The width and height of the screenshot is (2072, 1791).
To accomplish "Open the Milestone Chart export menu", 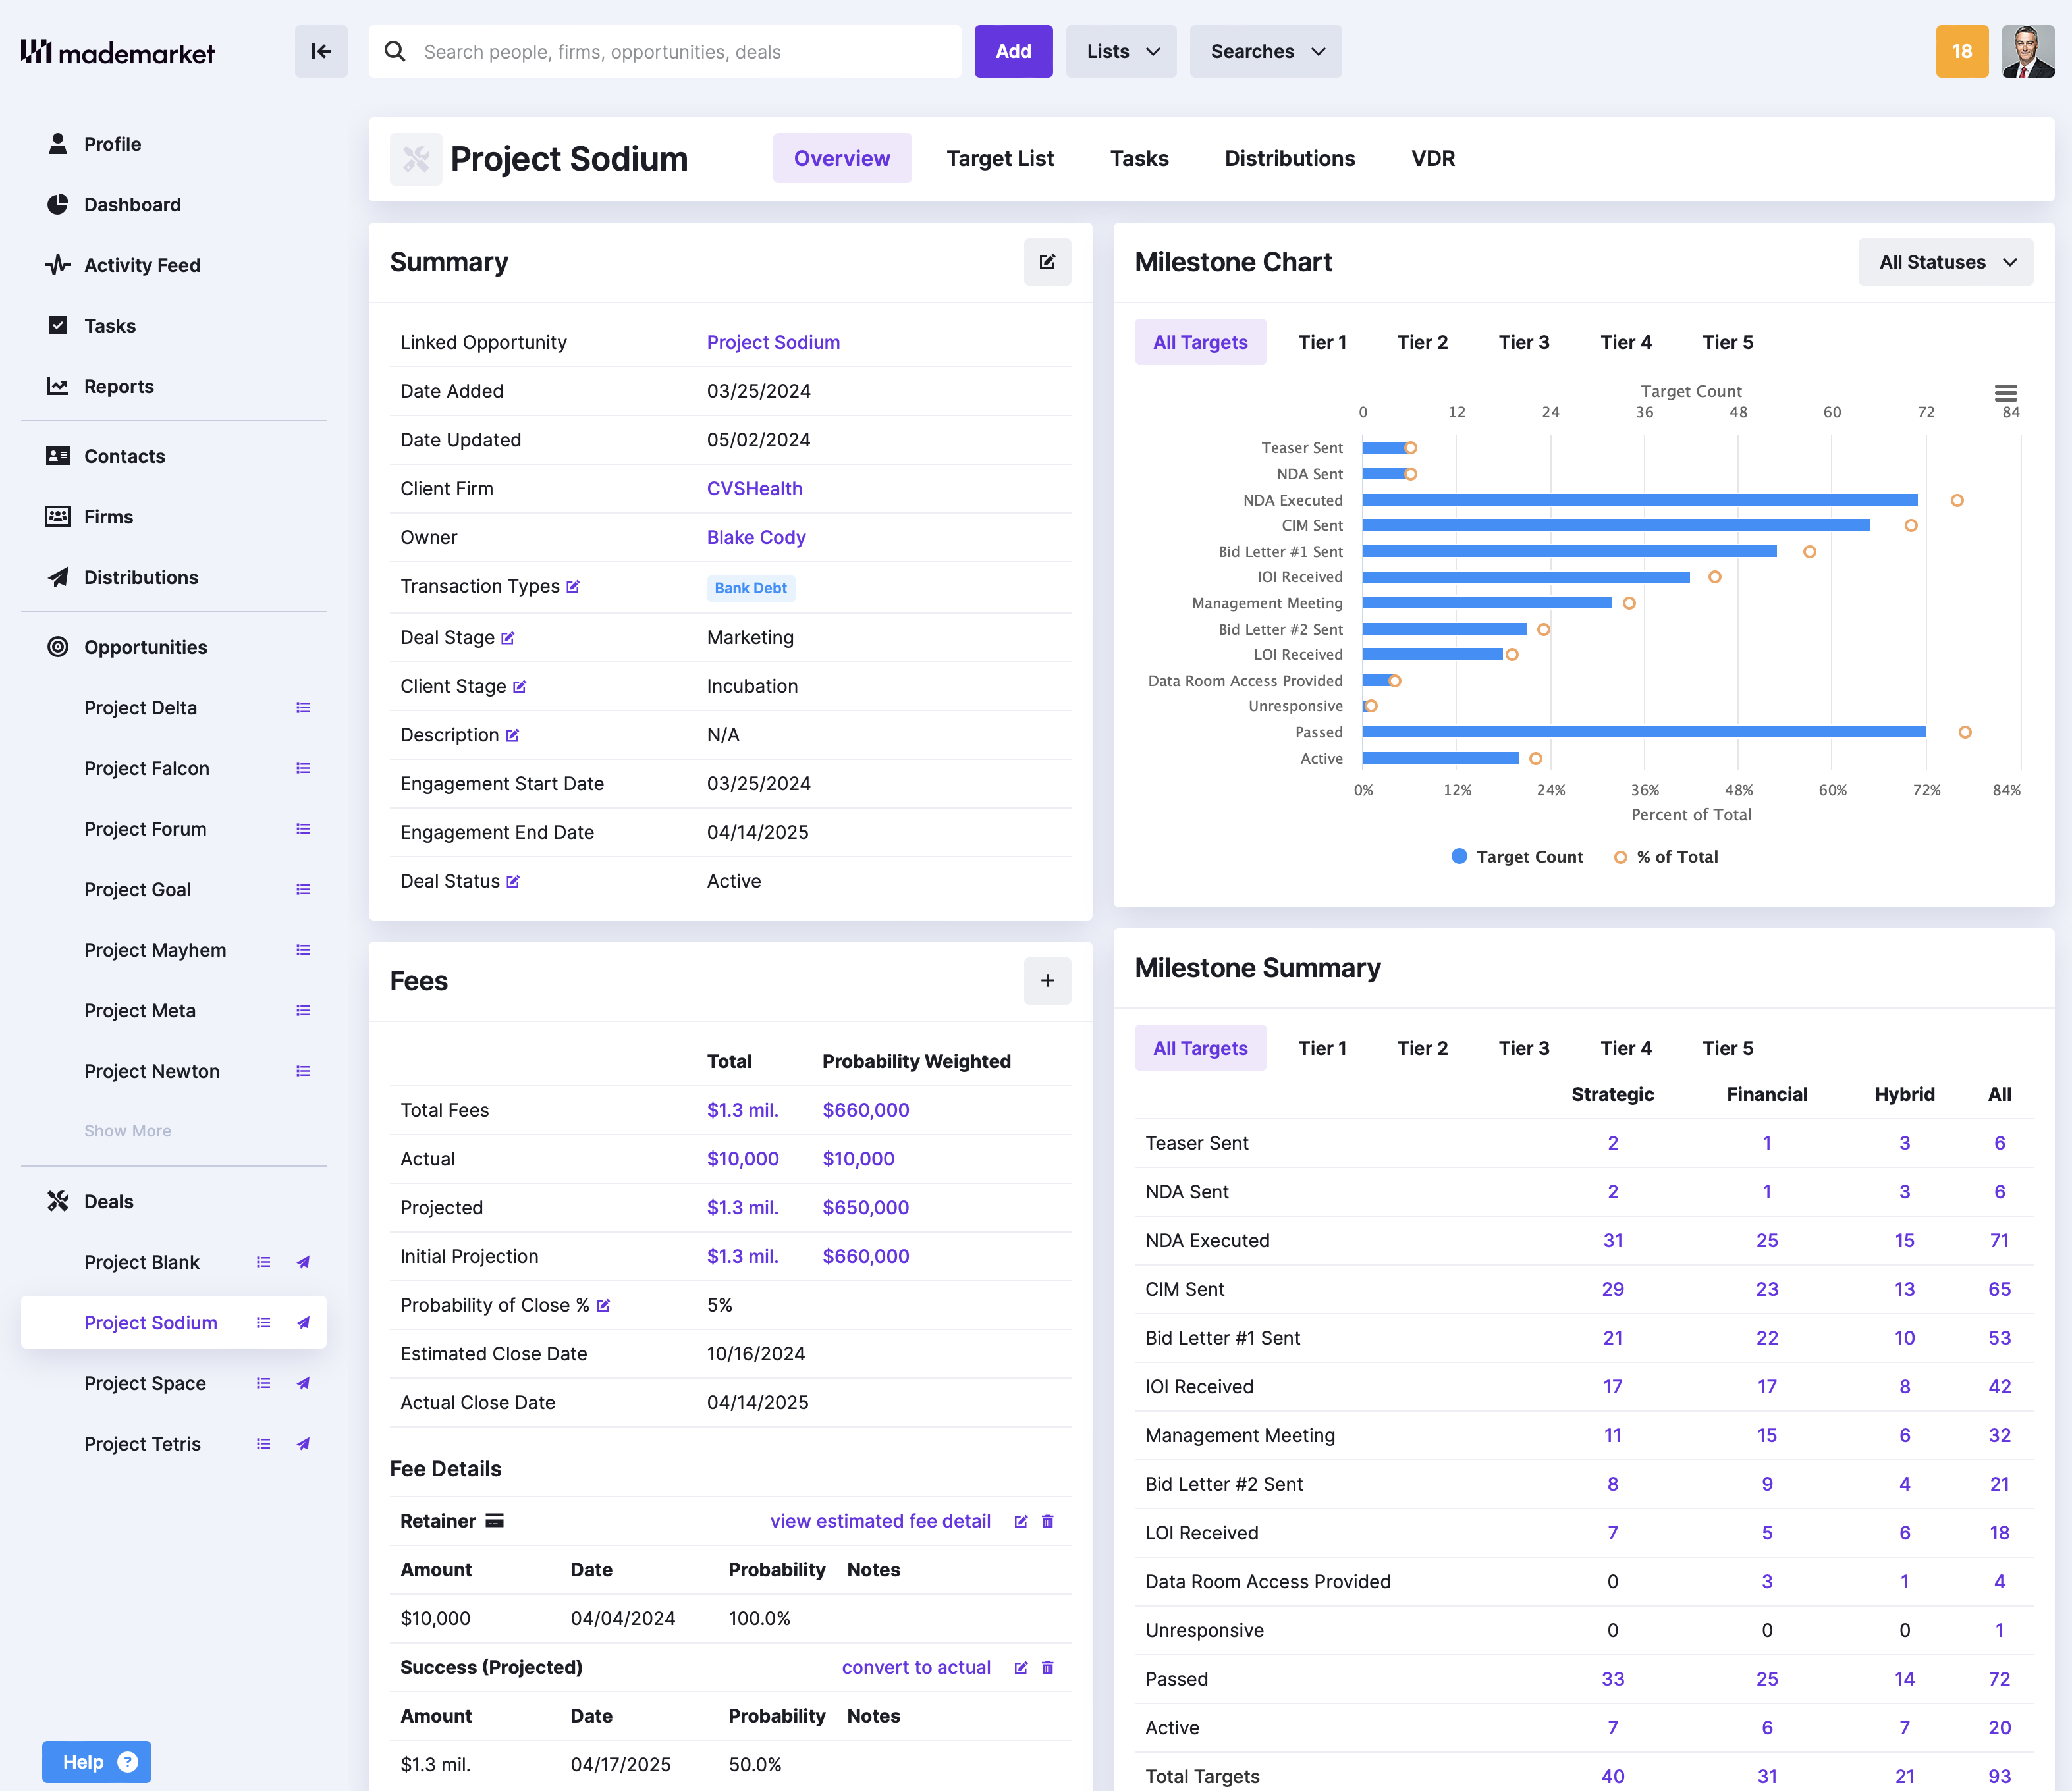I will point(2006,394).
